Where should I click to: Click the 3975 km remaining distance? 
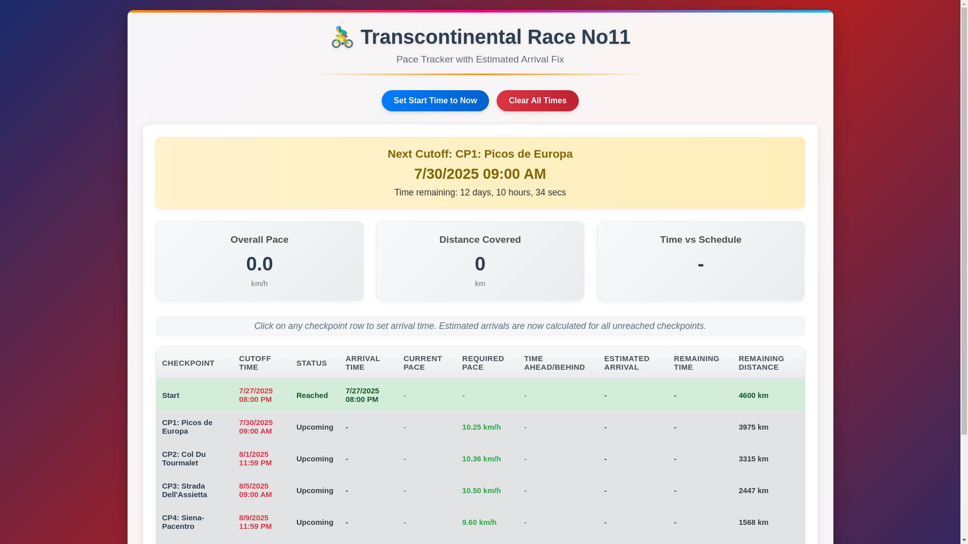click(x=753, y=427)
